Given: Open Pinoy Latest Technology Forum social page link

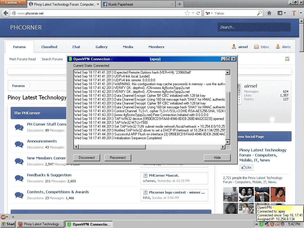Looking at the screenshot, I should point(263,155).
